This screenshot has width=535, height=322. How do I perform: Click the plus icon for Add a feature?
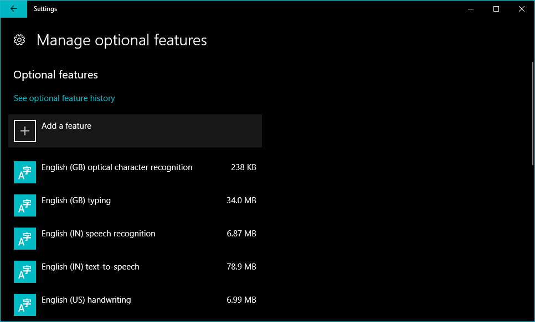point(25,131)
